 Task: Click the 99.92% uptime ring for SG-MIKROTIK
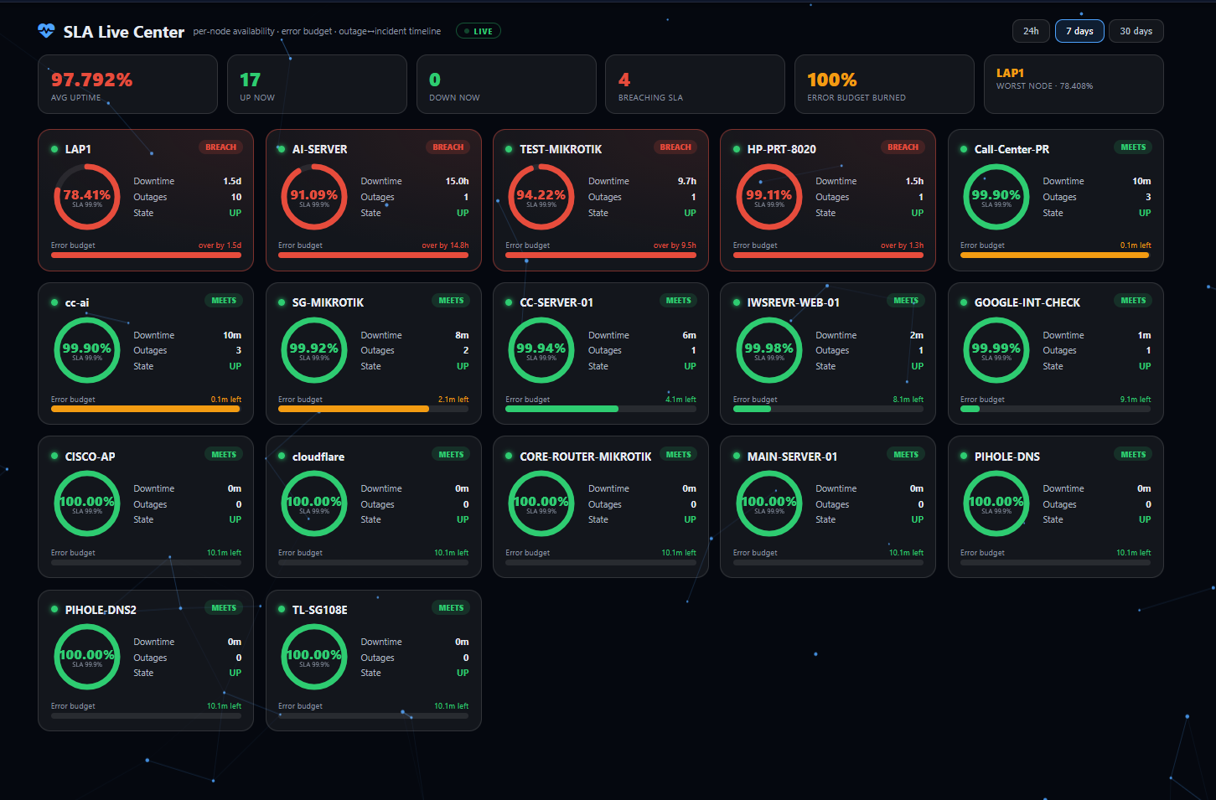[314, 350]
